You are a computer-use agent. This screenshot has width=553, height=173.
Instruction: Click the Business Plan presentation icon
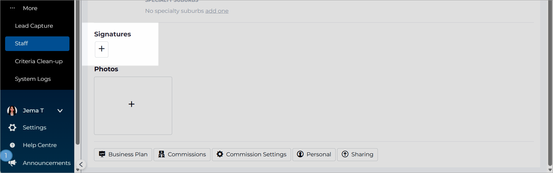(x=102, y=154)
